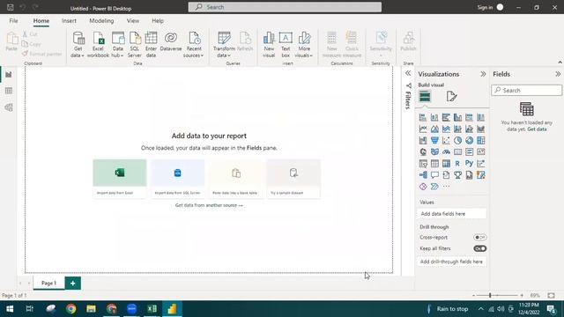
Task: Open the File menu
Action: 14,21
